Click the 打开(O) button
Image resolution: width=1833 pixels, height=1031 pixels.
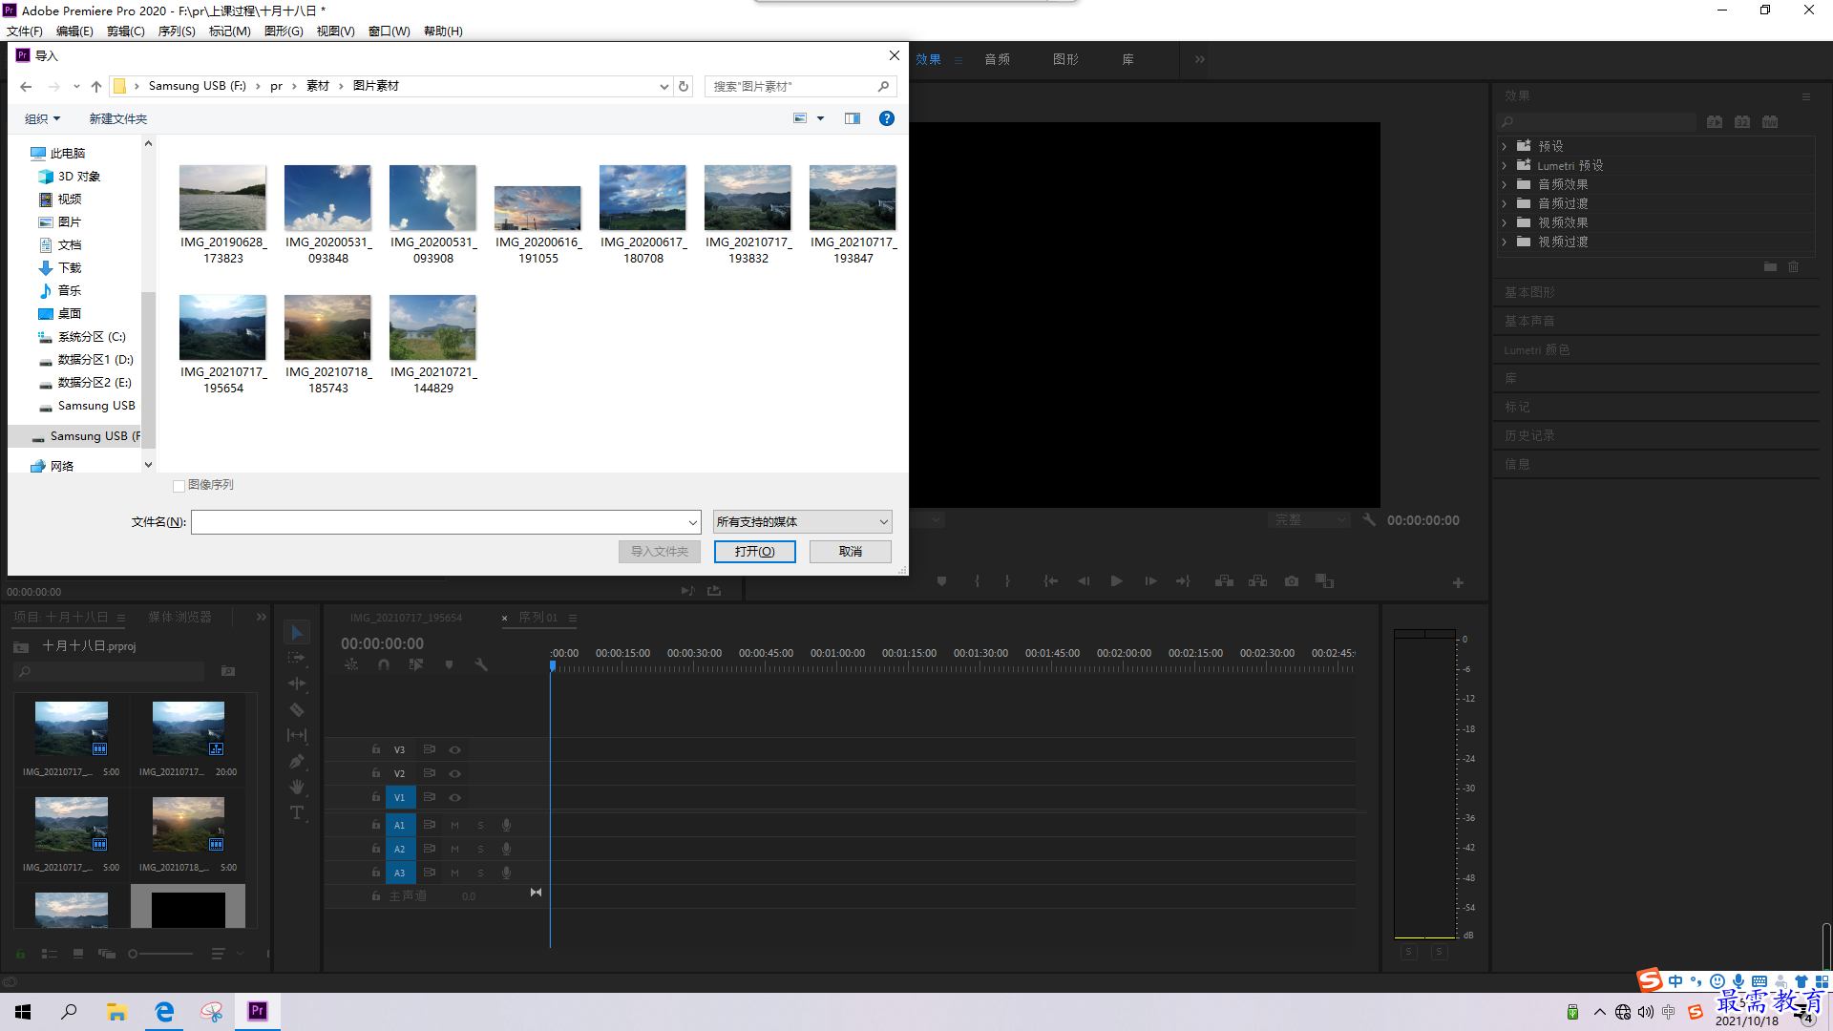[754, 552]
